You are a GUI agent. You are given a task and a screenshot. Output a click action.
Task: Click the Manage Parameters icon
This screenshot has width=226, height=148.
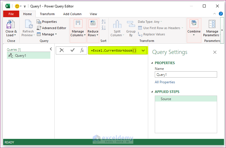coord(212,24)
